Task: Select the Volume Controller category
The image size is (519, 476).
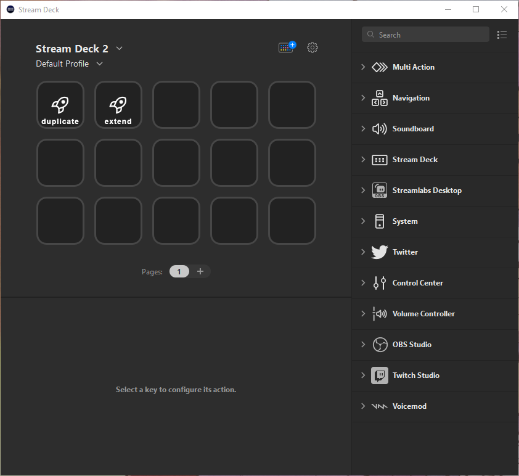Action: click(423, 314)
